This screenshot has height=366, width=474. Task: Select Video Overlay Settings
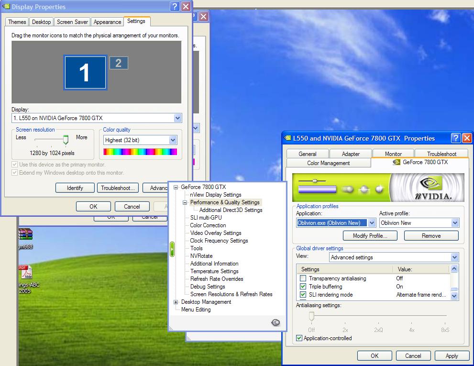216,233
